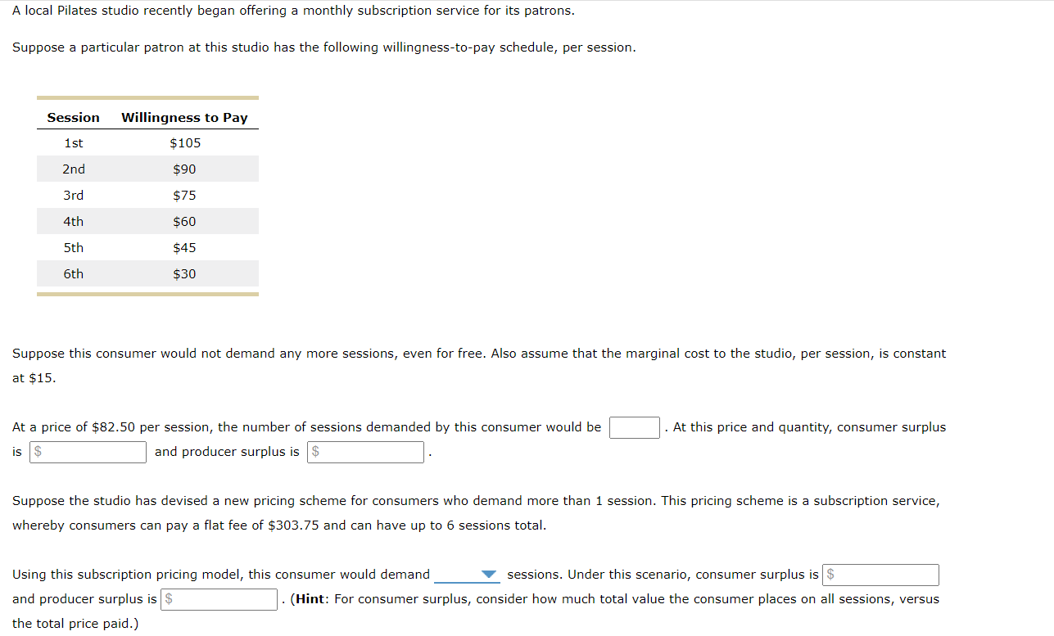Click the first producer surplus input field

365,452
